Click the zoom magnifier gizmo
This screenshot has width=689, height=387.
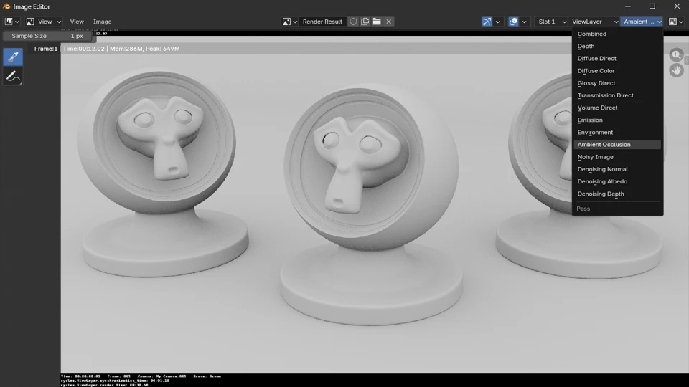click(676, 55)
